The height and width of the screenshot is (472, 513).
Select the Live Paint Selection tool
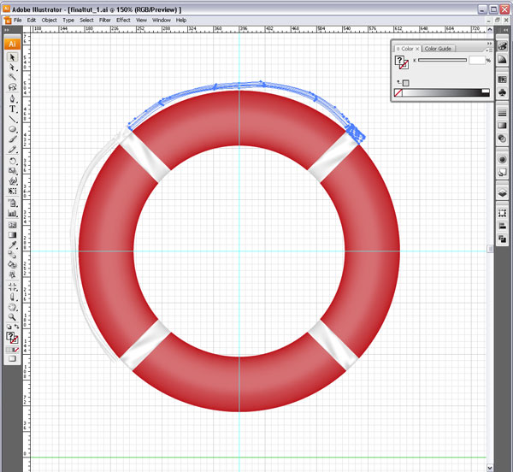tap(12, 274)
